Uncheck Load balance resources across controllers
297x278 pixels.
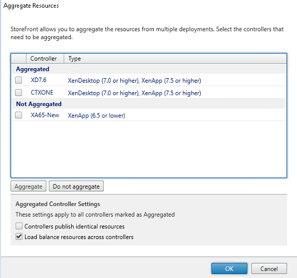[19, 237]
